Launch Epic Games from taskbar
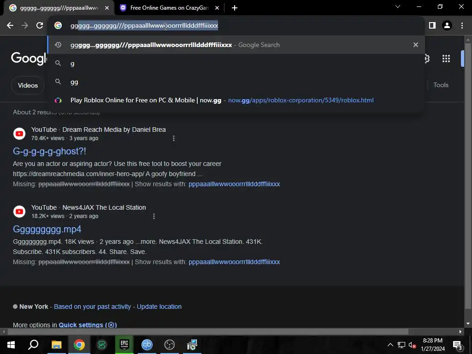Viewport: 472px width, 354px height. [x=124, y=345]
